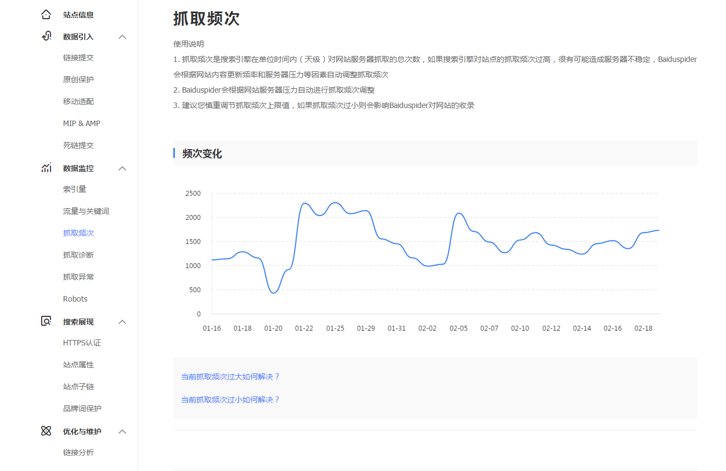Select the 数据引入 section icon
Viewport: 726px width, 471px height.
(x=46, y=36)
